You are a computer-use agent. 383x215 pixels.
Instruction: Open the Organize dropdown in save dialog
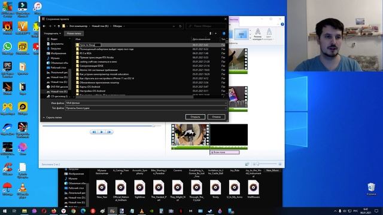point(52,33)
